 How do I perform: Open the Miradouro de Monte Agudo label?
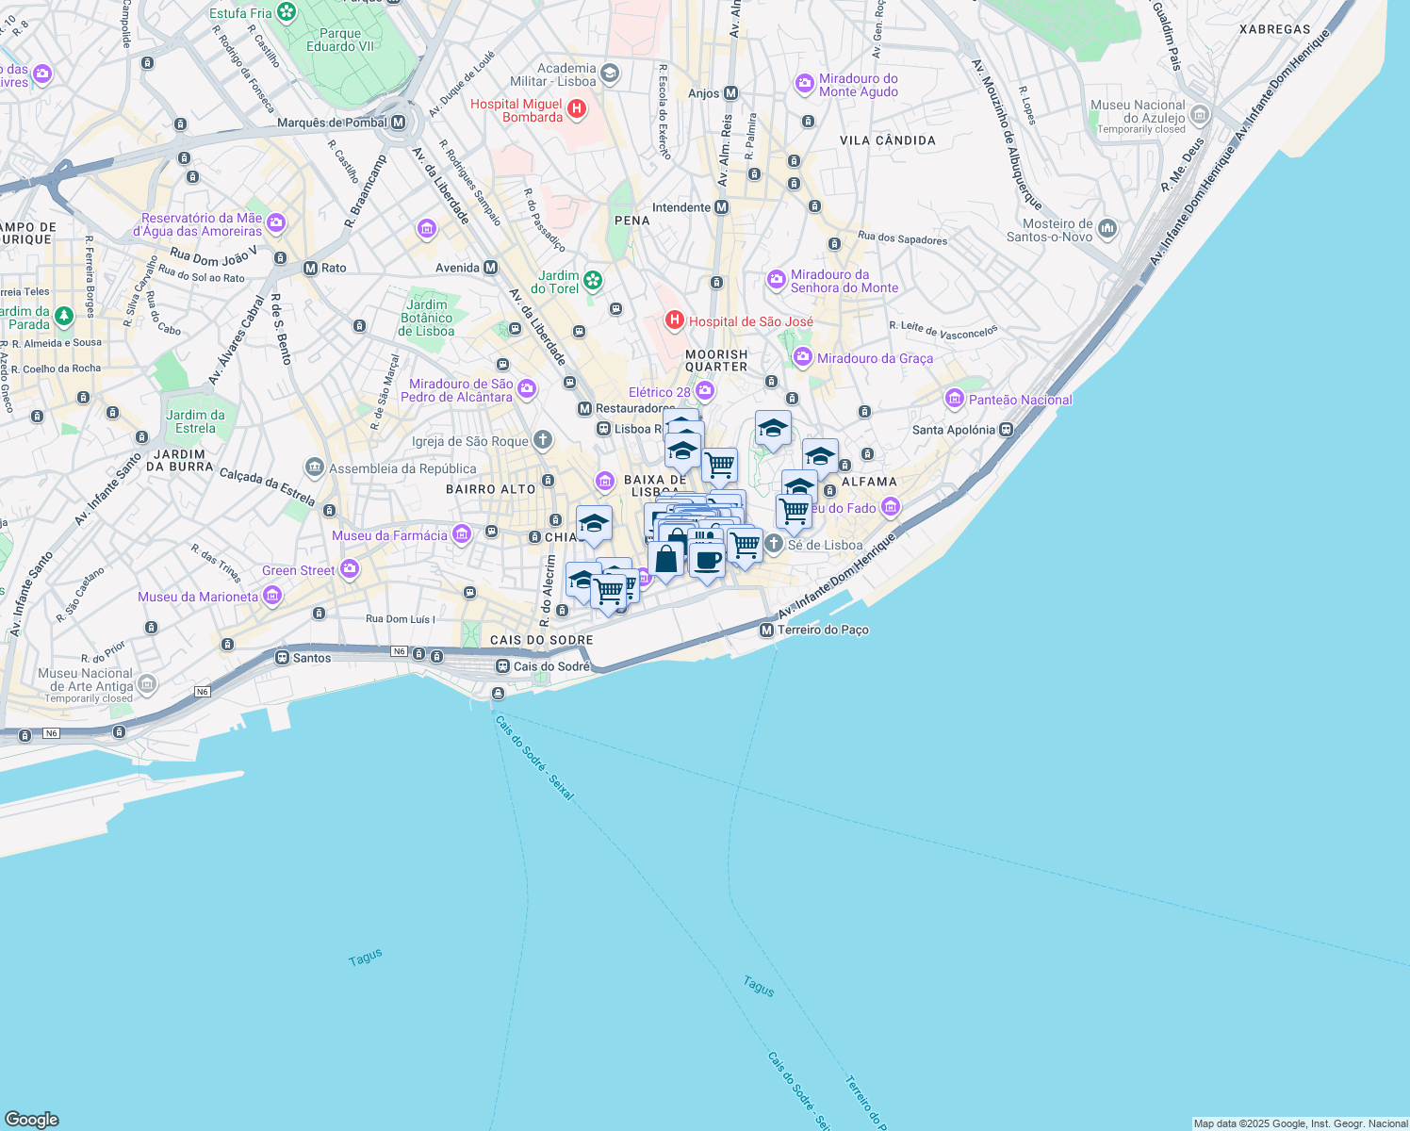858,86
